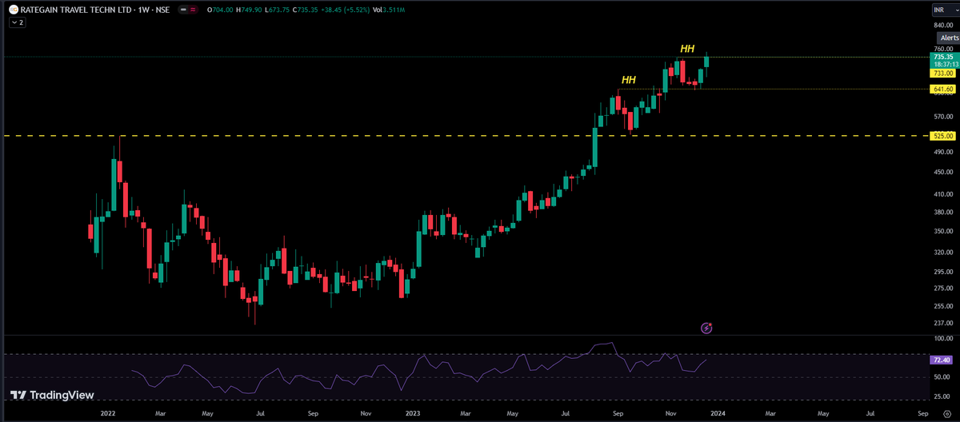
Task: Select the 525.00 dashed line price label
Action: tap(942, 136)
